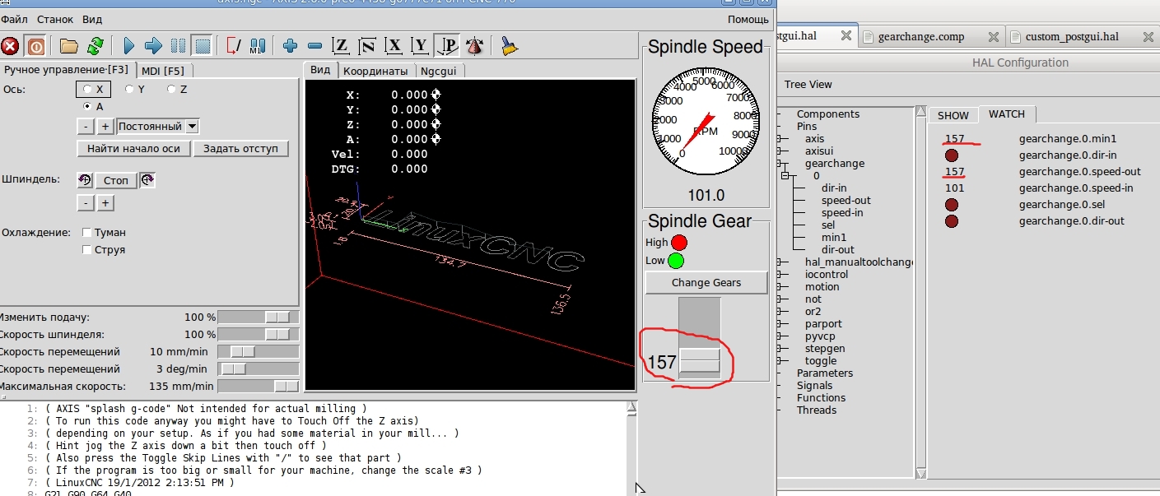Start spindle counterclockwise
The image size is (1160, 496).
84,180
